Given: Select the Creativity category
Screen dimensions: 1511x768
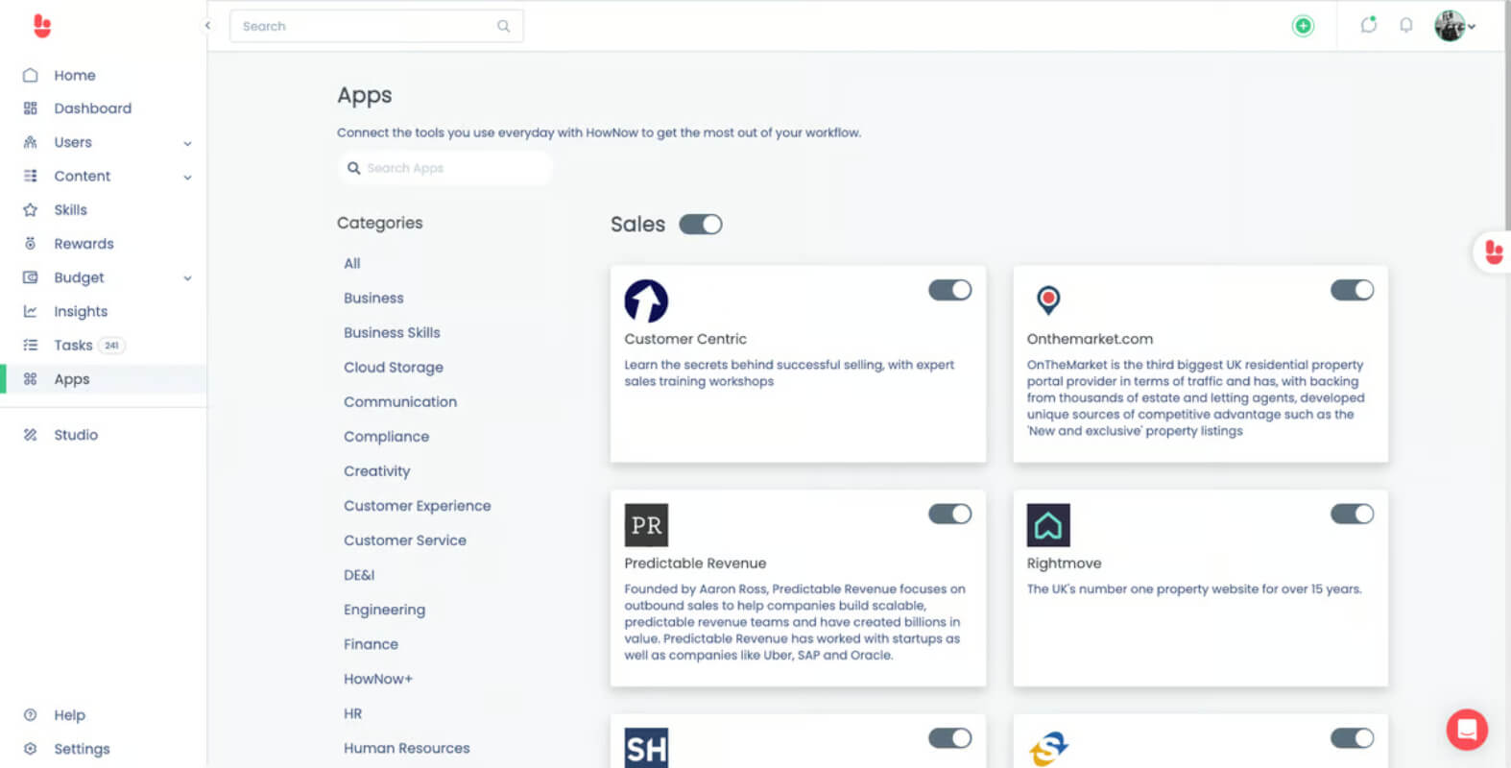Looking at the screenshot, I should point(376,470).
